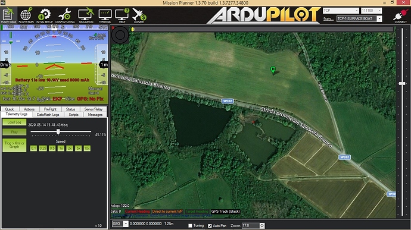Screen dimensions: 411x230
Task: Expand the TCP connection type dropdown
Action: point(341,11)
